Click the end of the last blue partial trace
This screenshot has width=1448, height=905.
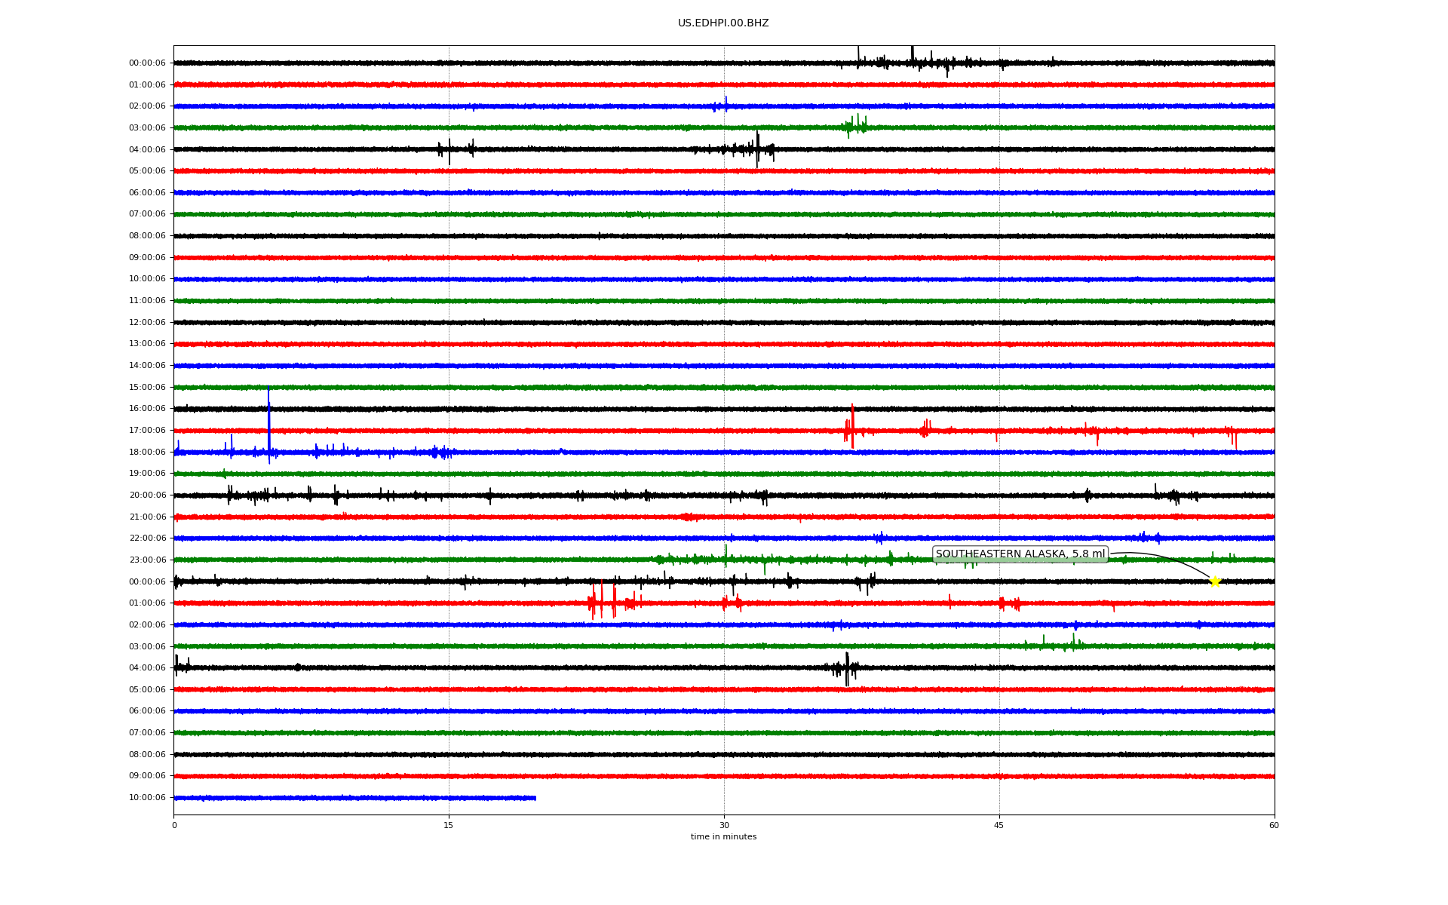tap(535, 798)
